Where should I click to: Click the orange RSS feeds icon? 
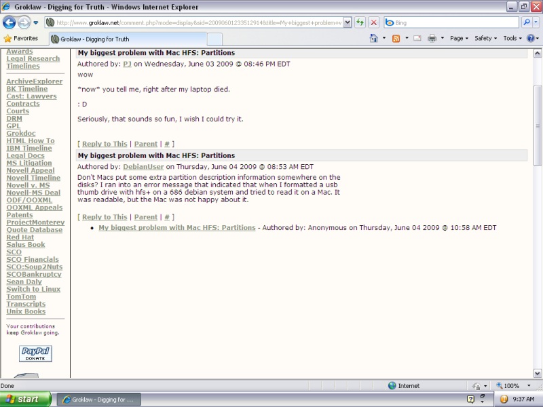tap(396, 39)
